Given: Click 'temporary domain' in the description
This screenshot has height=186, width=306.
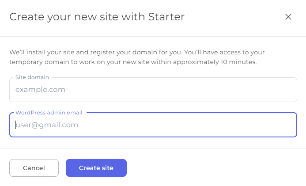Looking at the screenshot, I should click(x=38, y=62).
